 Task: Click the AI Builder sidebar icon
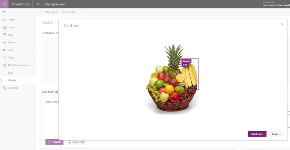(x=4, y=65)
